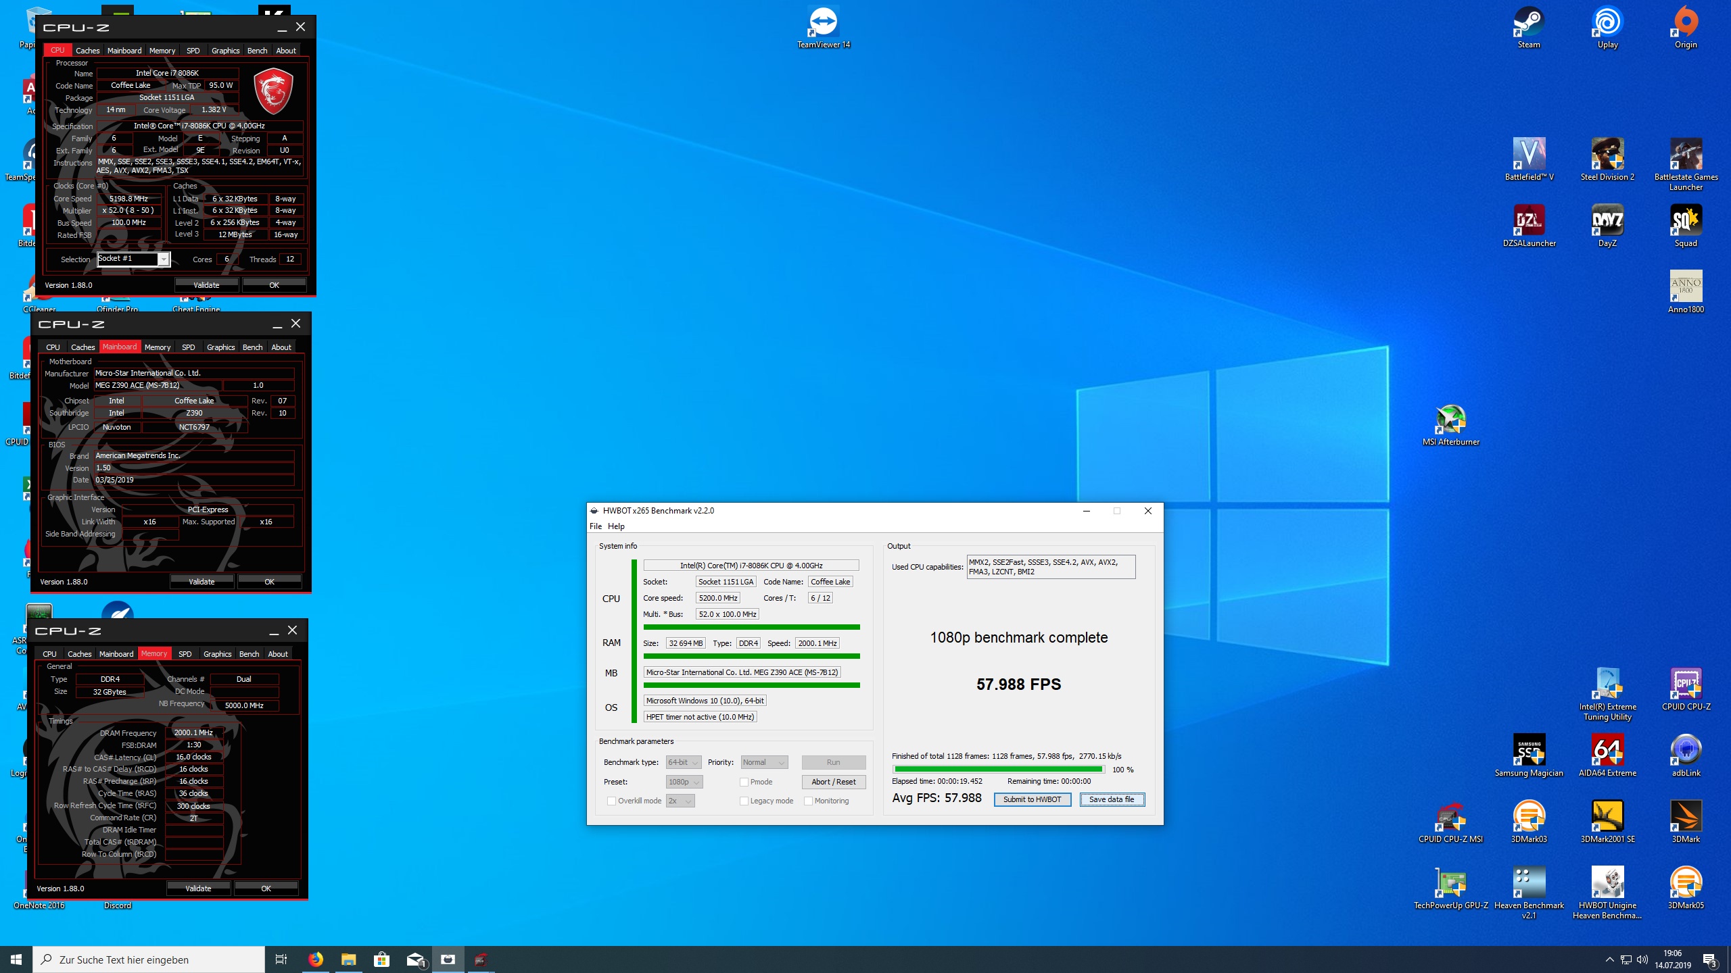Open the File menu in HWBOT x265
The image size is (1731, 973).
coord(596,526)
